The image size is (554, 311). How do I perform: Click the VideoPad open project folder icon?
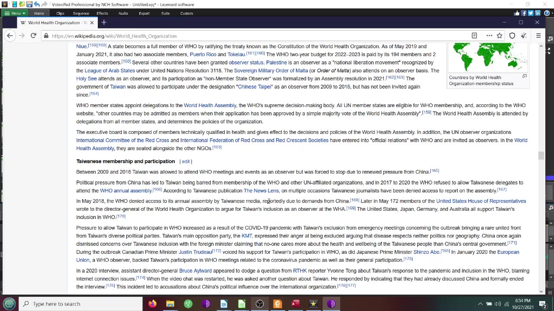[x=22, y=4]
